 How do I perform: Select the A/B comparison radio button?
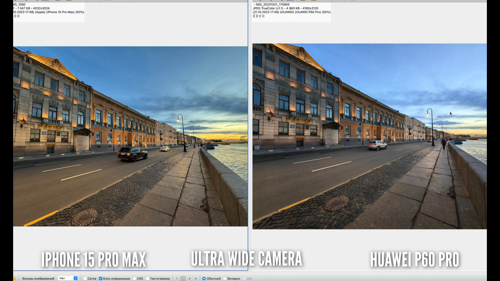(244, 279)
